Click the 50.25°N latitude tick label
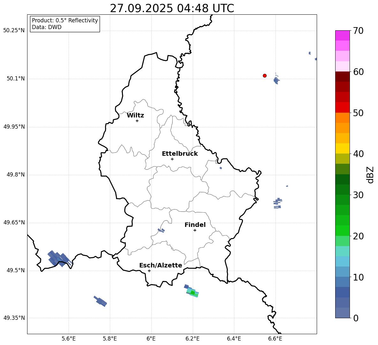Image resolution: width=378 pixels, height=345 pixels. (x=14, y=31)
